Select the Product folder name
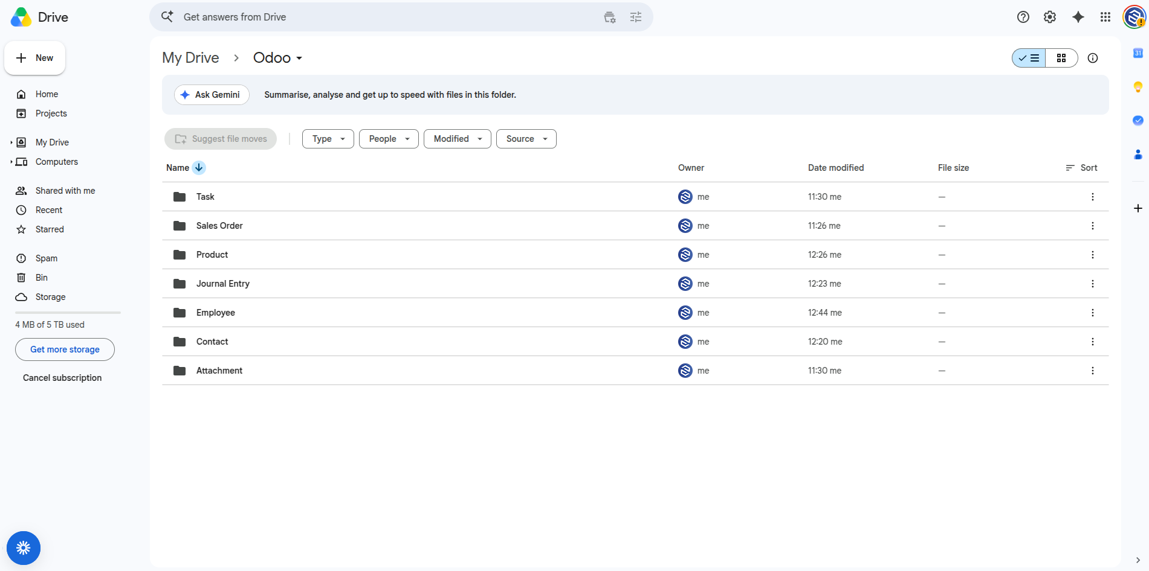 click(x=212, y=255)
